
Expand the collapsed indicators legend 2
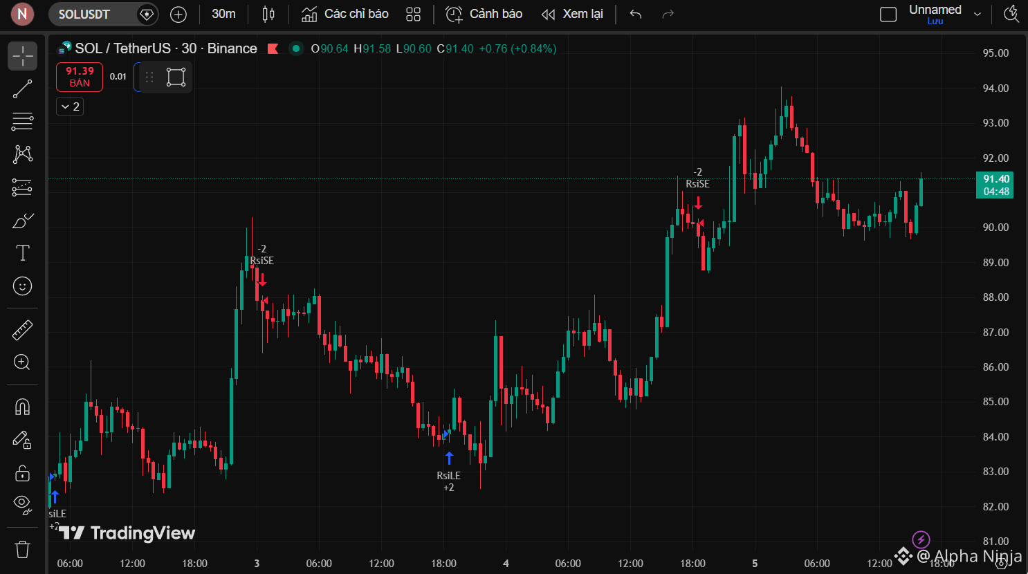point(70,107)
